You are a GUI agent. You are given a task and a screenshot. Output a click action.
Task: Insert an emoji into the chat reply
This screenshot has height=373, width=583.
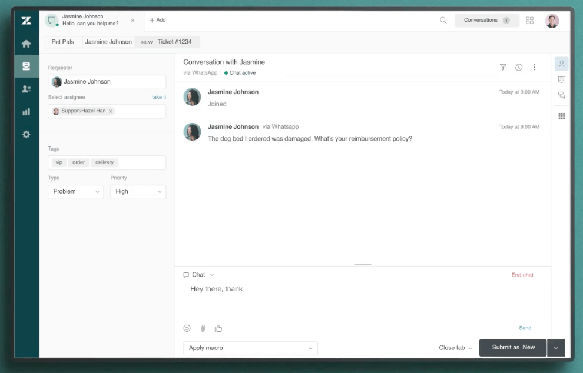click(187, 328)
